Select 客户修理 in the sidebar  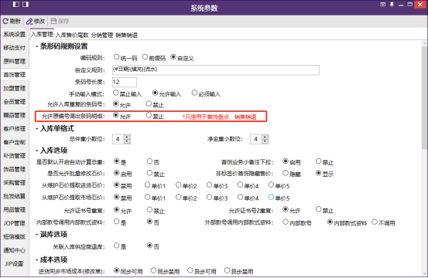pyautogui.click(x=15, y=129)
